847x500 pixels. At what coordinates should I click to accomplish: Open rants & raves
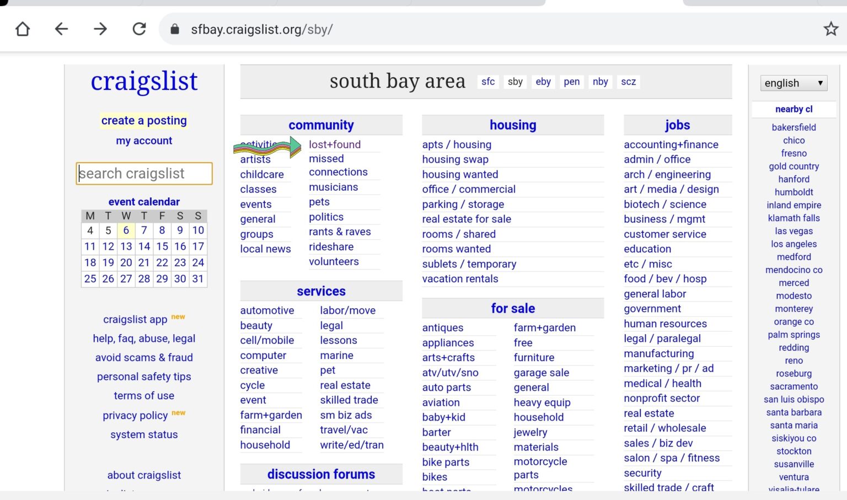[340, 232]
